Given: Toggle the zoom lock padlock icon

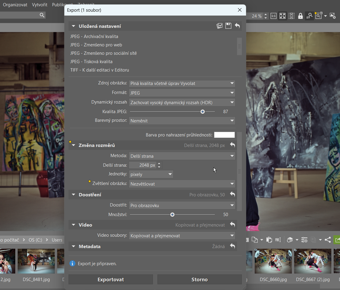Looking at the screenshot, I should tap(300, 16).
